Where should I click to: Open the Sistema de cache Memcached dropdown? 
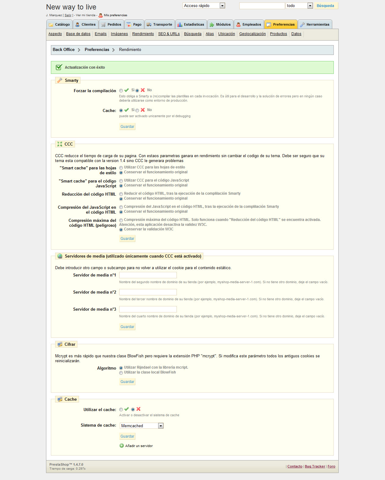[142, 426]
